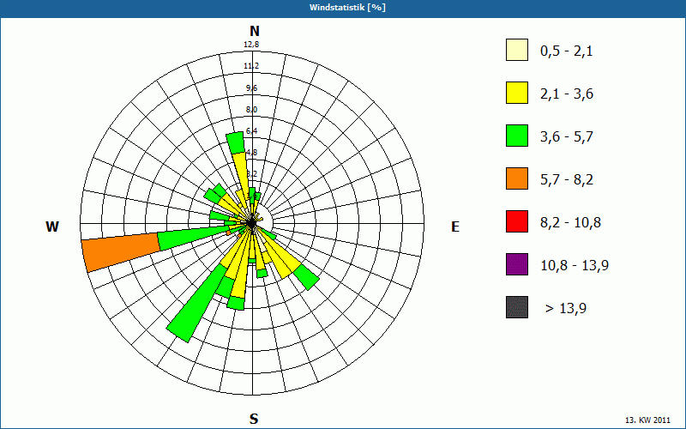
Task: Click the purple 10,8 - 13,9 legend swatch
Action: pos(517,264)
